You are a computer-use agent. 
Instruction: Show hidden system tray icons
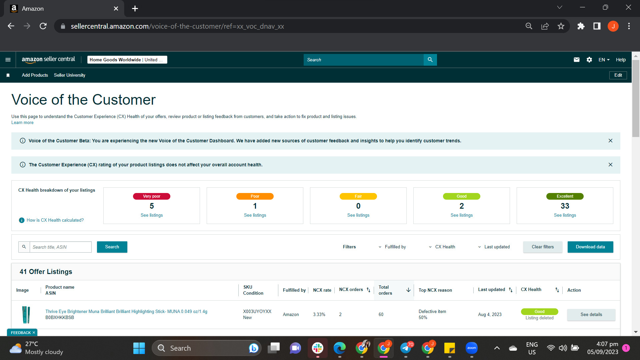coord(497,348)
